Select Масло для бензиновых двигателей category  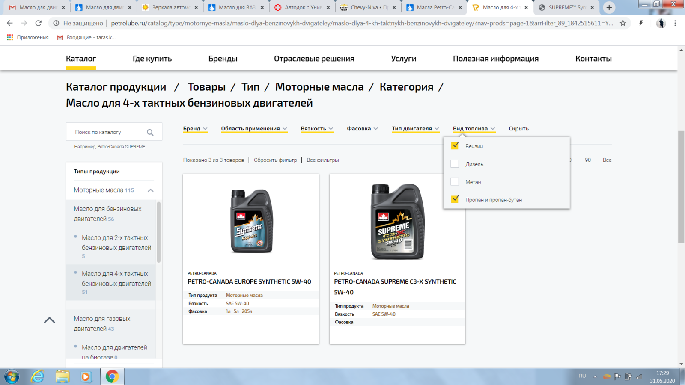(107, 213)
